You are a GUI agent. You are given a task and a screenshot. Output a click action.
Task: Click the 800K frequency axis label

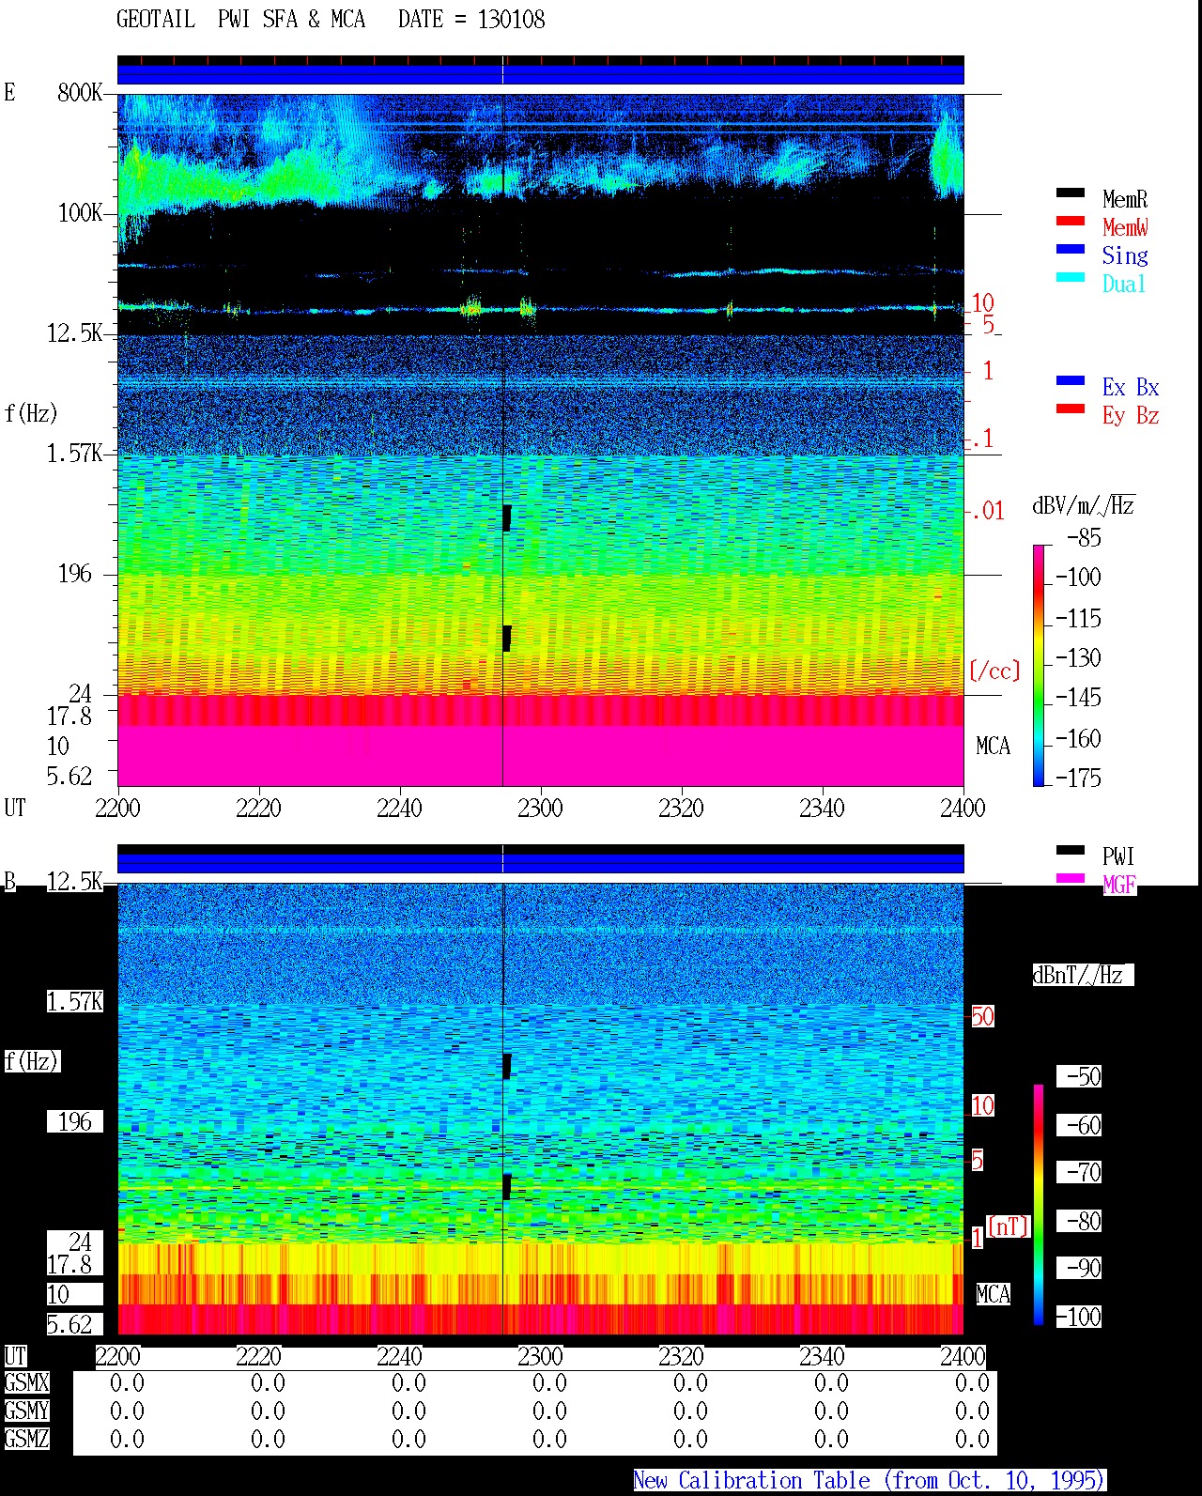pyautogui.click(x=80, y=92)
